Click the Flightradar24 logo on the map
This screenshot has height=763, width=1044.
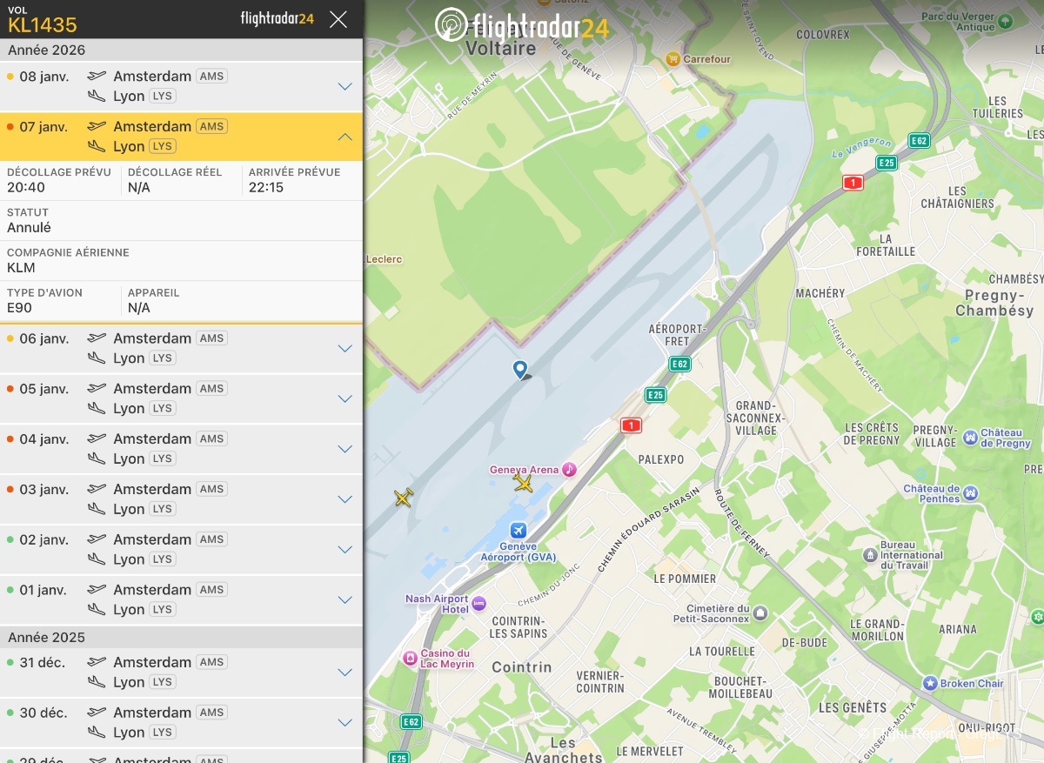(x=522, y=26)
